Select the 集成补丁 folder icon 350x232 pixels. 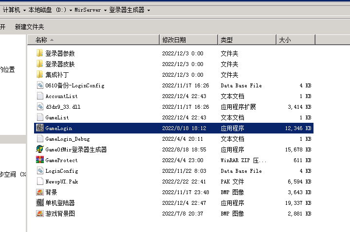40,75
